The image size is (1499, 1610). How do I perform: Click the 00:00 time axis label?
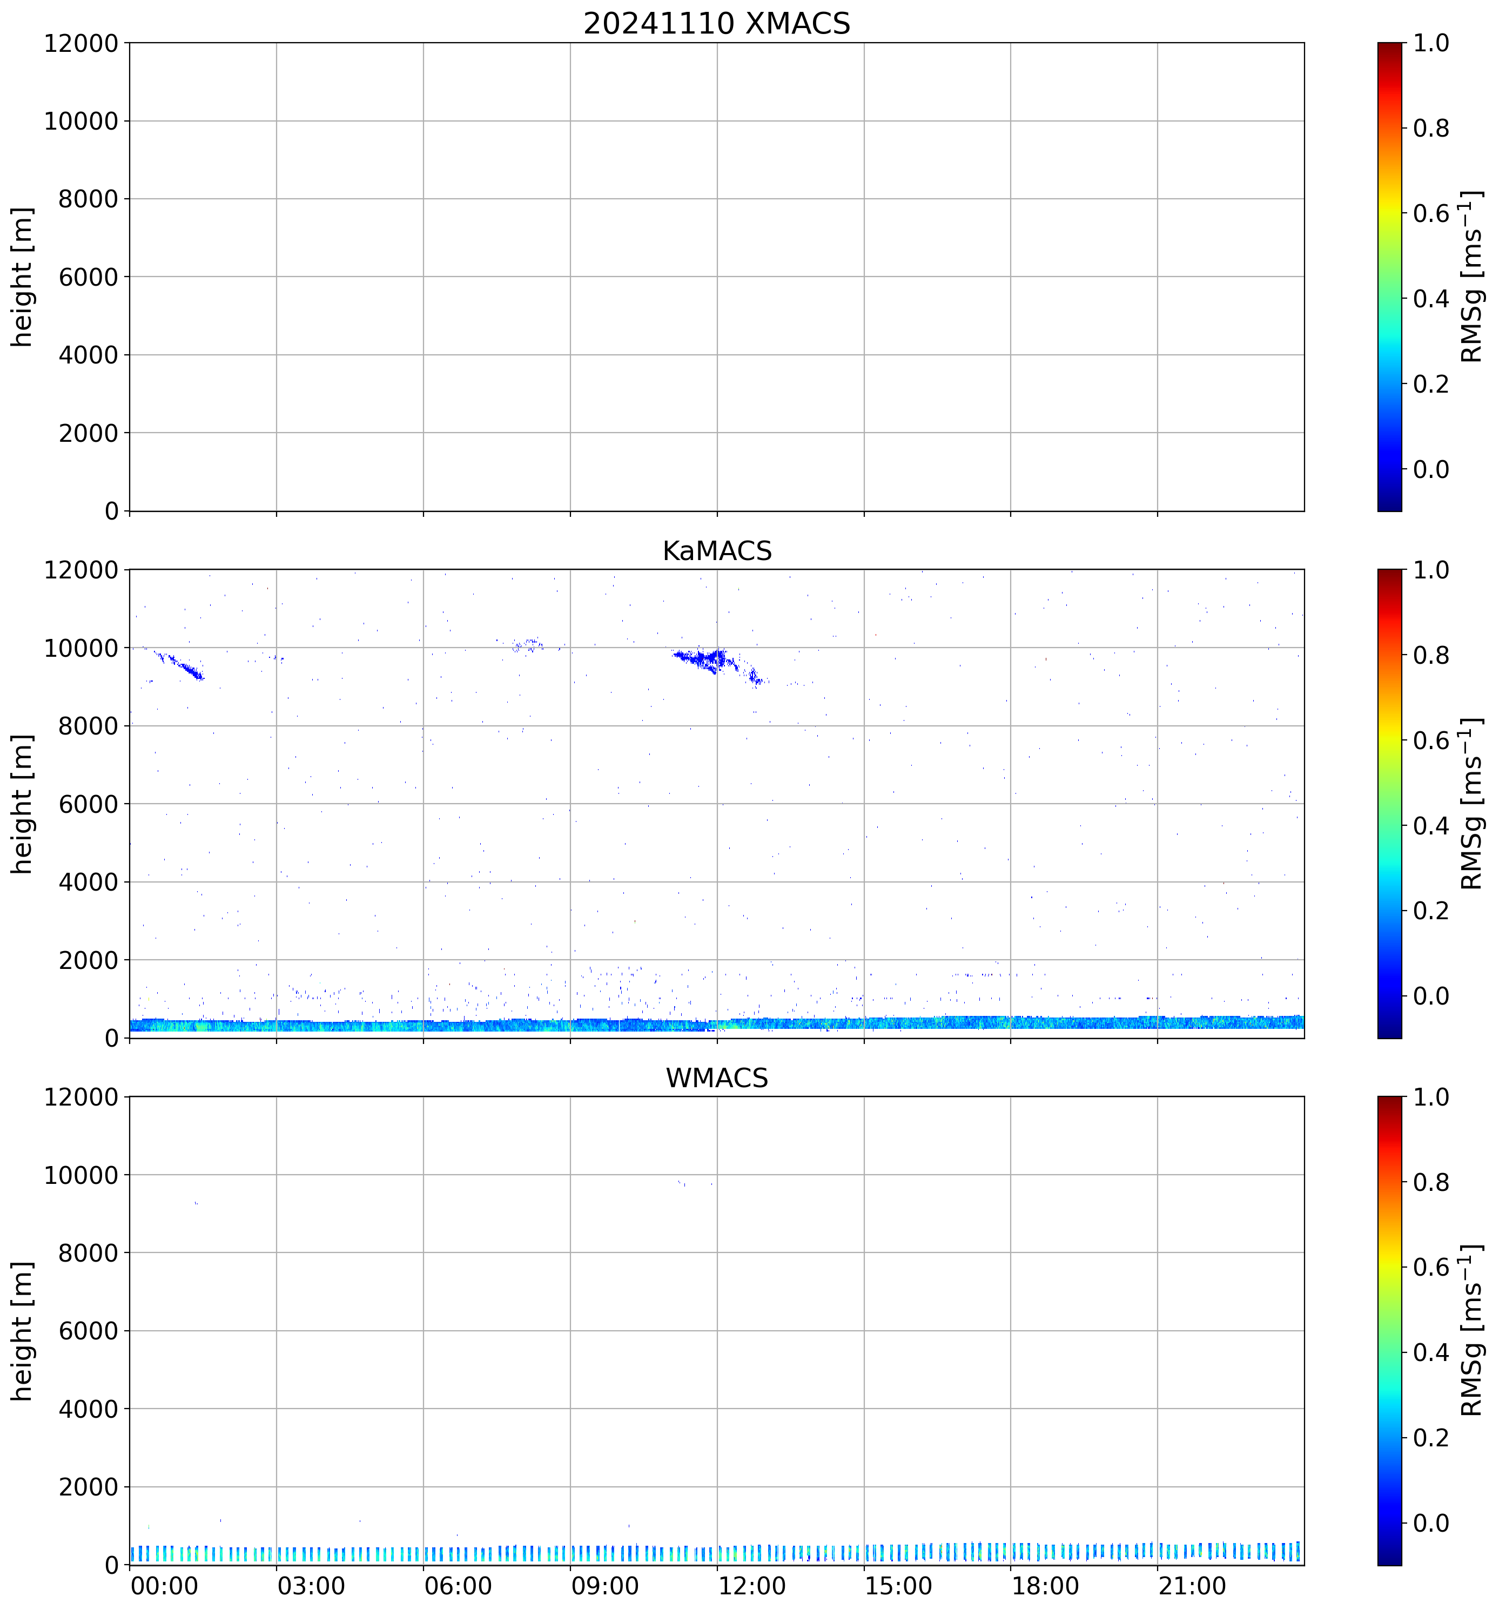point(164,1585)
